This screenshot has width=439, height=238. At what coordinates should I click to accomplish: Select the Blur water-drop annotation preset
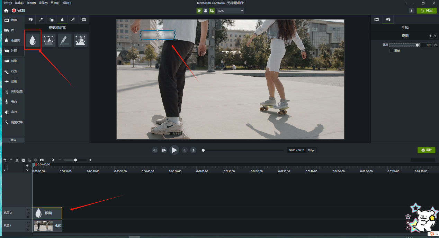pyautogui.click(x=33, y=40)
